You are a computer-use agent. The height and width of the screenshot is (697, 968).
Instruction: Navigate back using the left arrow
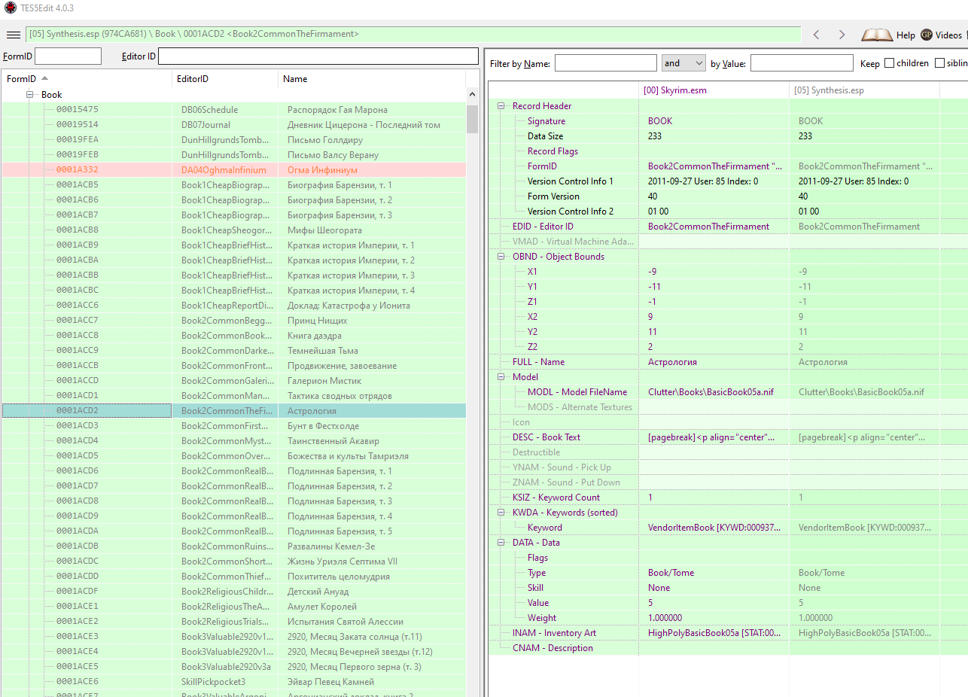tap(817, 34)
